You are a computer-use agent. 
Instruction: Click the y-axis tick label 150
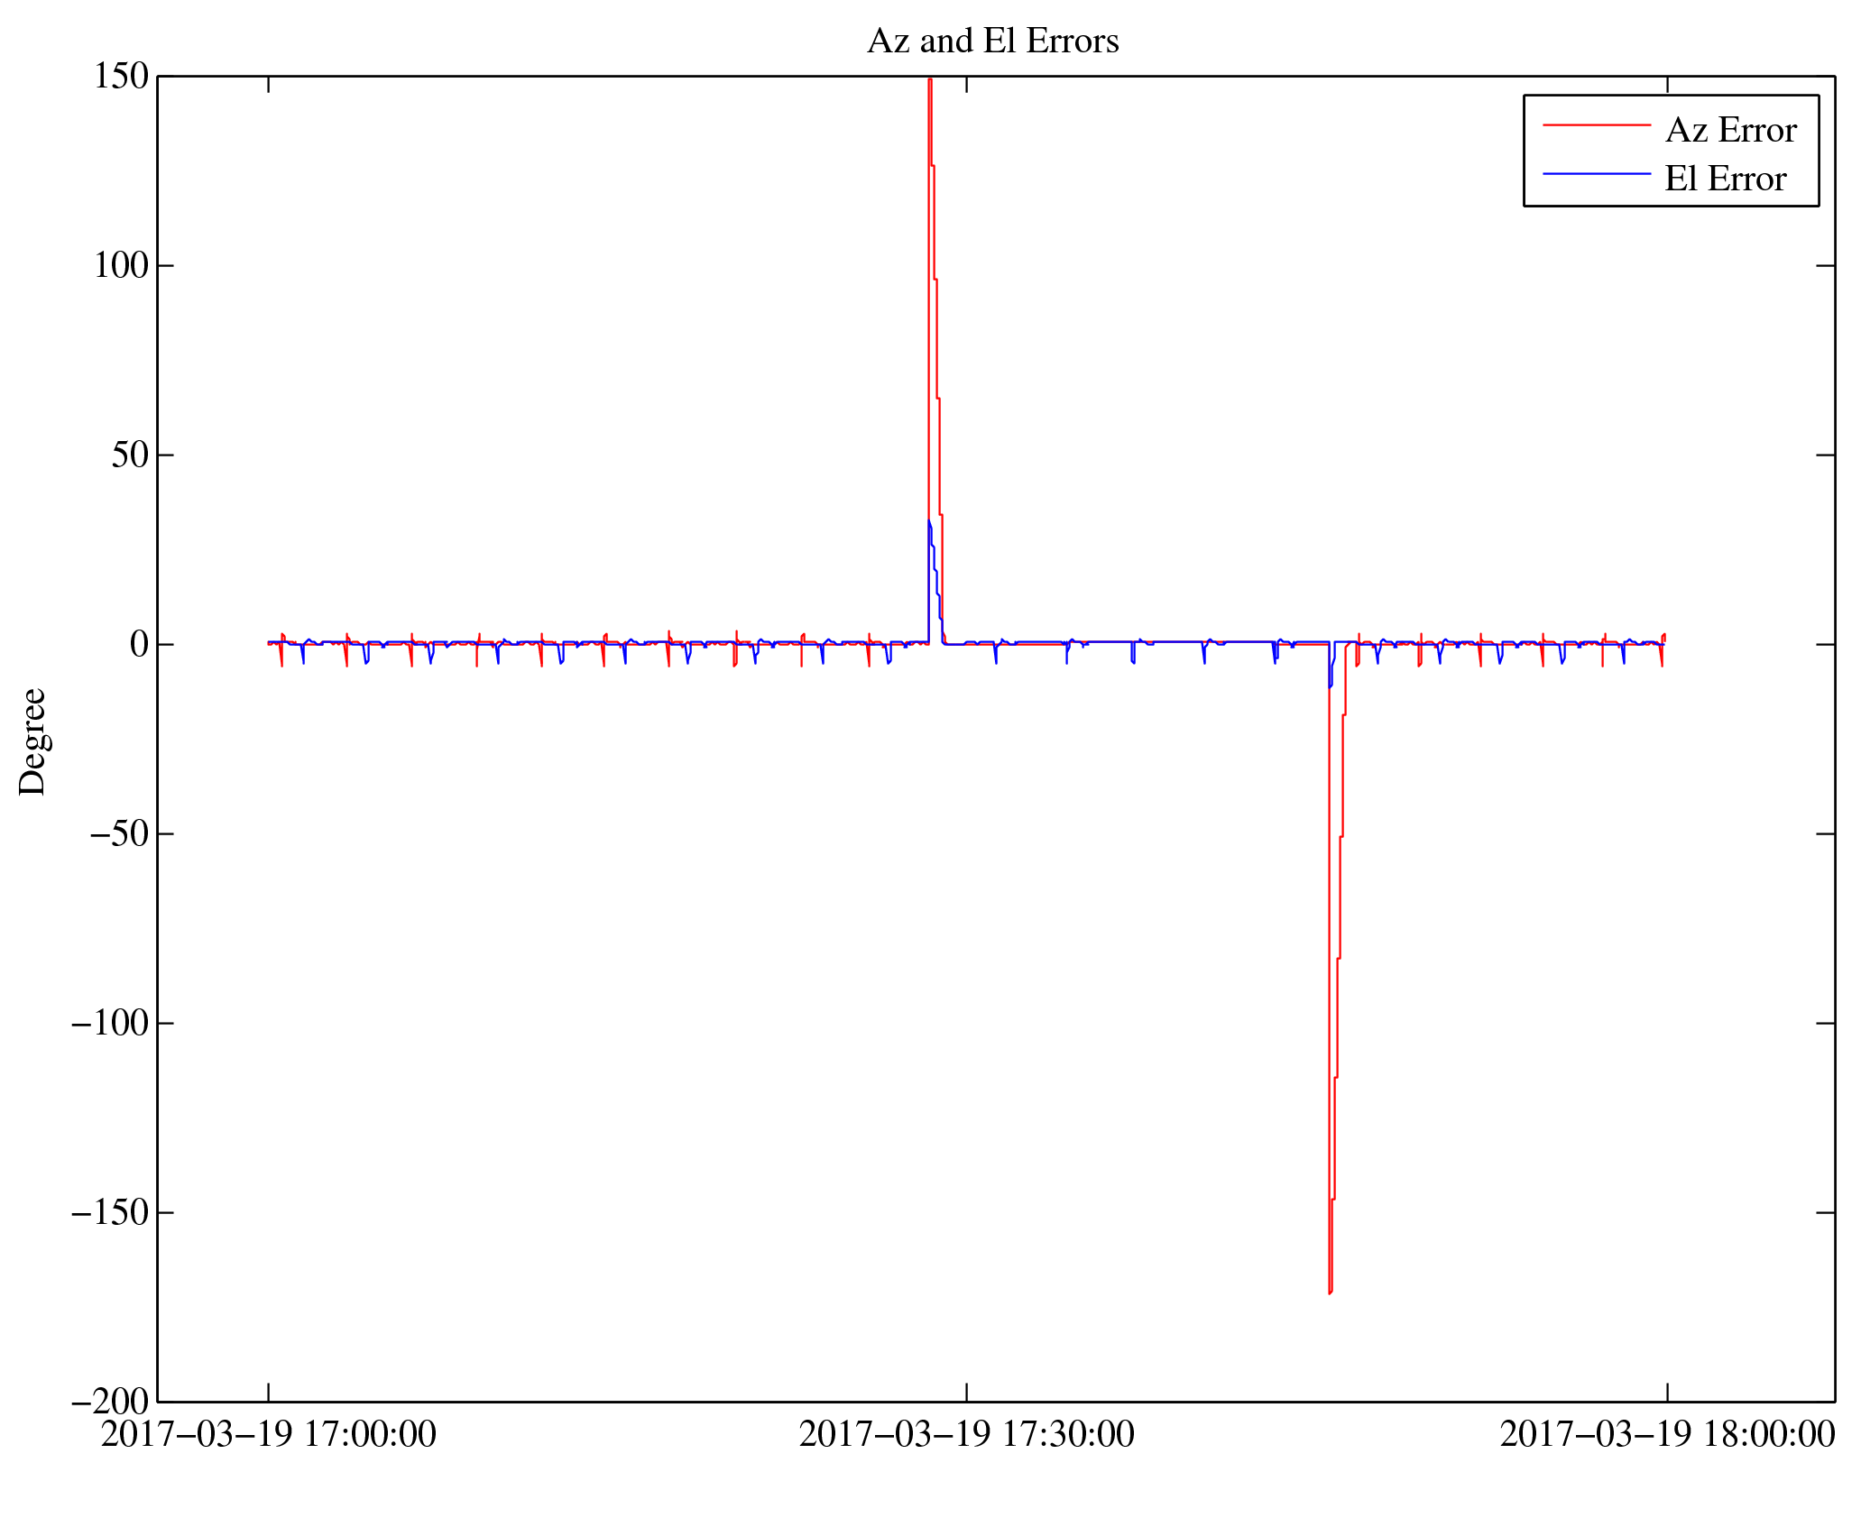(x=121, y=77)
